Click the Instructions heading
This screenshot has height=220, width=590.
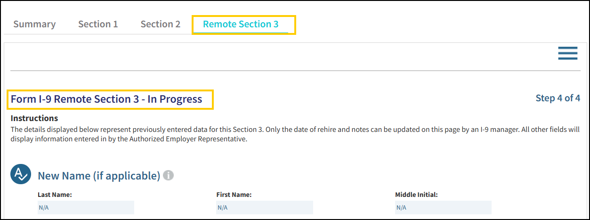(x=34, y=118)
